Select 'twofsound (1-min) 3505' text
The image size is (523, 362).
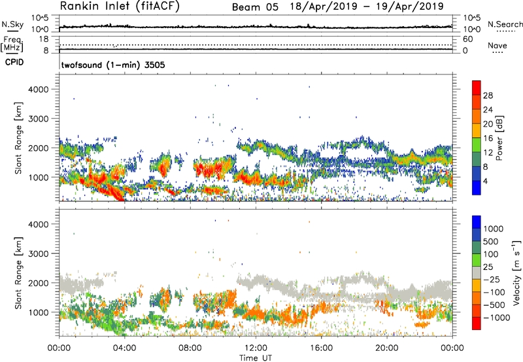113,65
